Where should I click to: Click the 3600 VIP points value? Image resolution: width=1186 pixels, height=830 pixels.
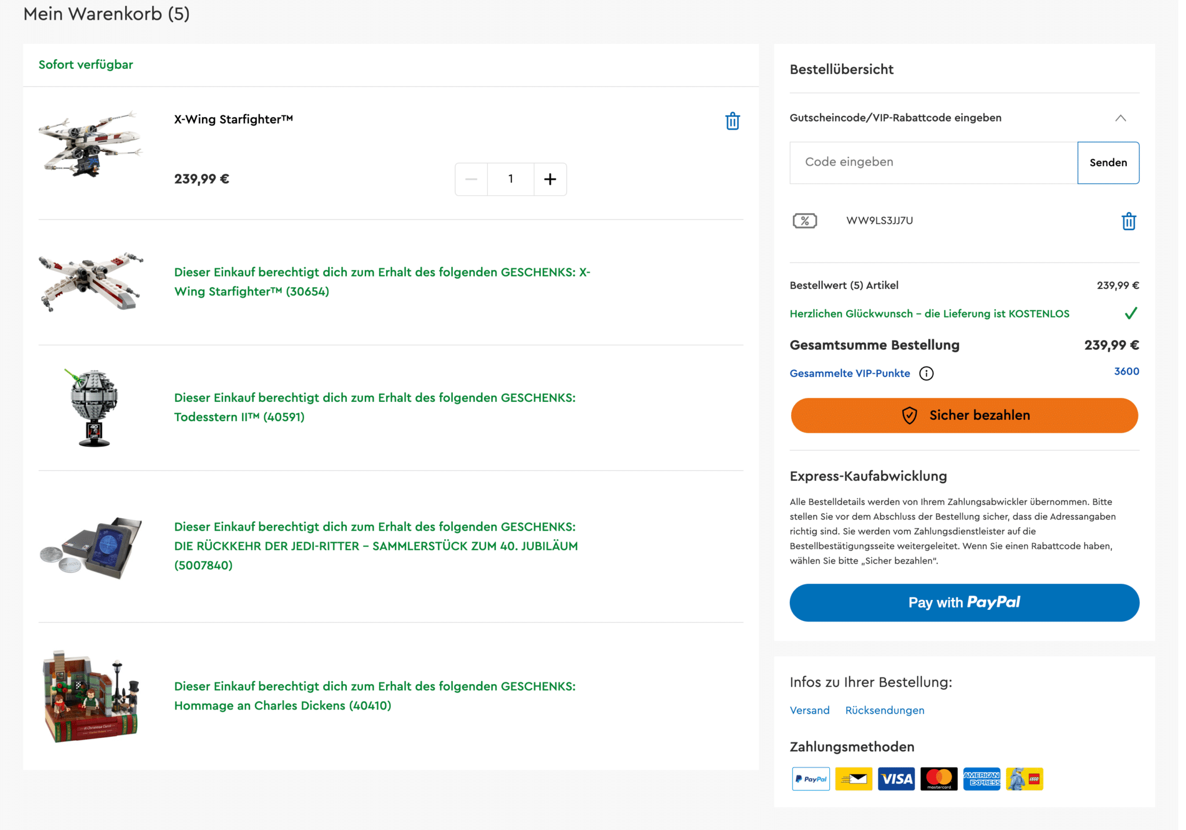tap(1126, 371)
